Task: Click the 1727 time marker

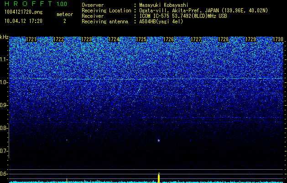Action: tap(196, 39)
